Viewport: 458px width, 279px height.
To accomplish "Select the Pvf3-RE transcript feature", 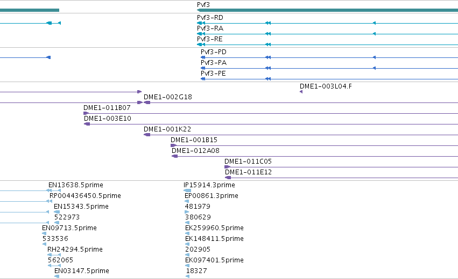I will pyautogui.click(x=327, y=45).
